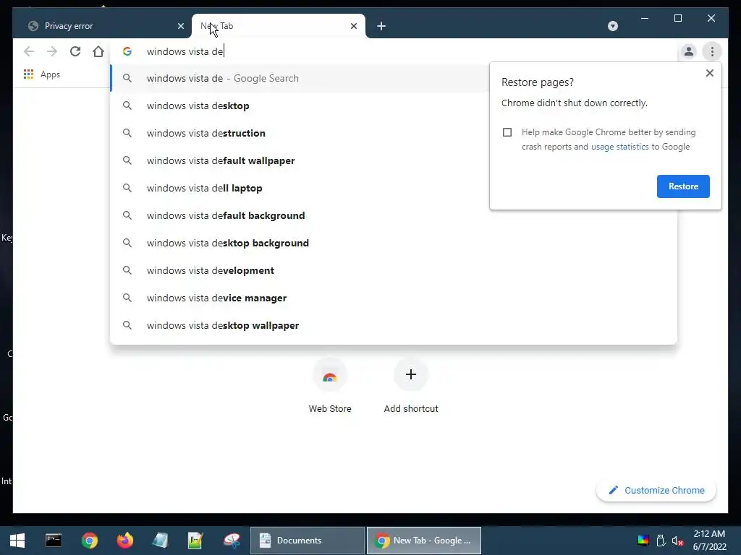Image resolution: width=741 pixels, height=555 pixels.
Task: Open Apps bookmark shortcut
Action: [41, 74]
